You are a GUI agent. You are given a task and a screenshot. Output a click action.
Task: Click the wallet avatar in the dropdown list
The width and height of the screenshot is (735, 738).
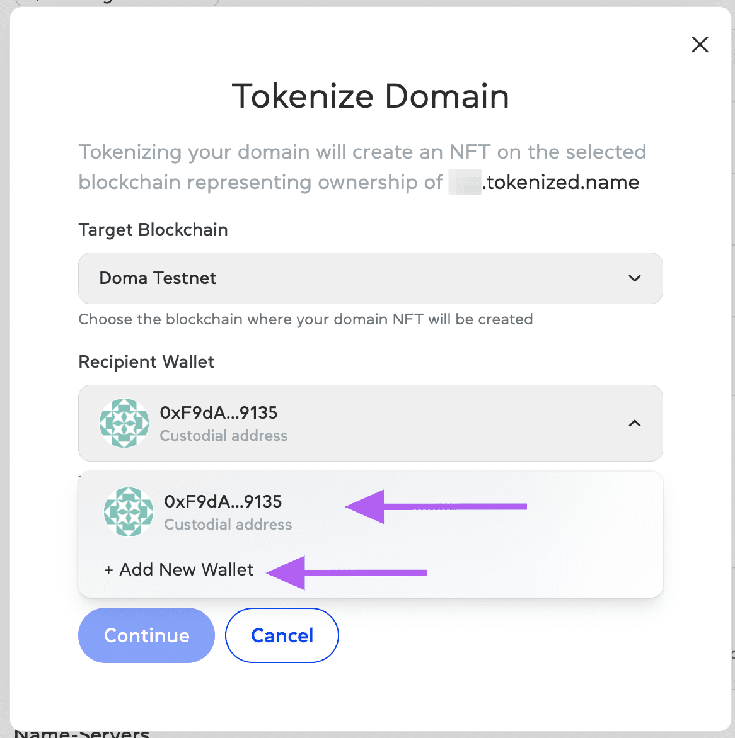(x=129, y=512)
